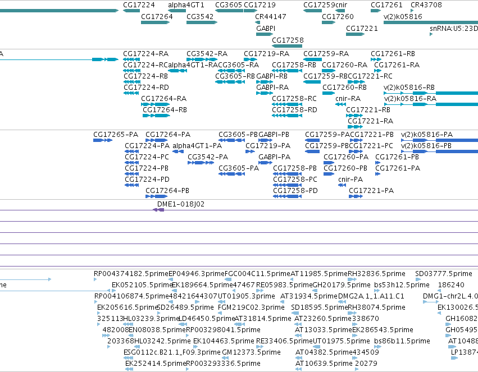478x372 pixels.
Task: Click the alpha4GT1 gene feature
Action: click(177, 11)
